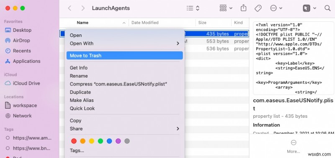Apply the yellow tag color

click(x=91, y=141)
